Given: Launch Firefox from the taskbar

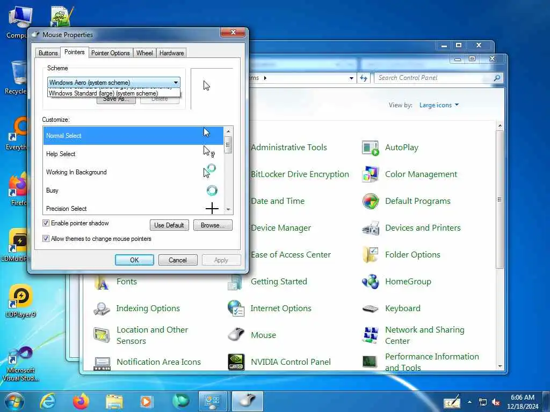Looking at the screenshot, I should (x=81, y=401).
